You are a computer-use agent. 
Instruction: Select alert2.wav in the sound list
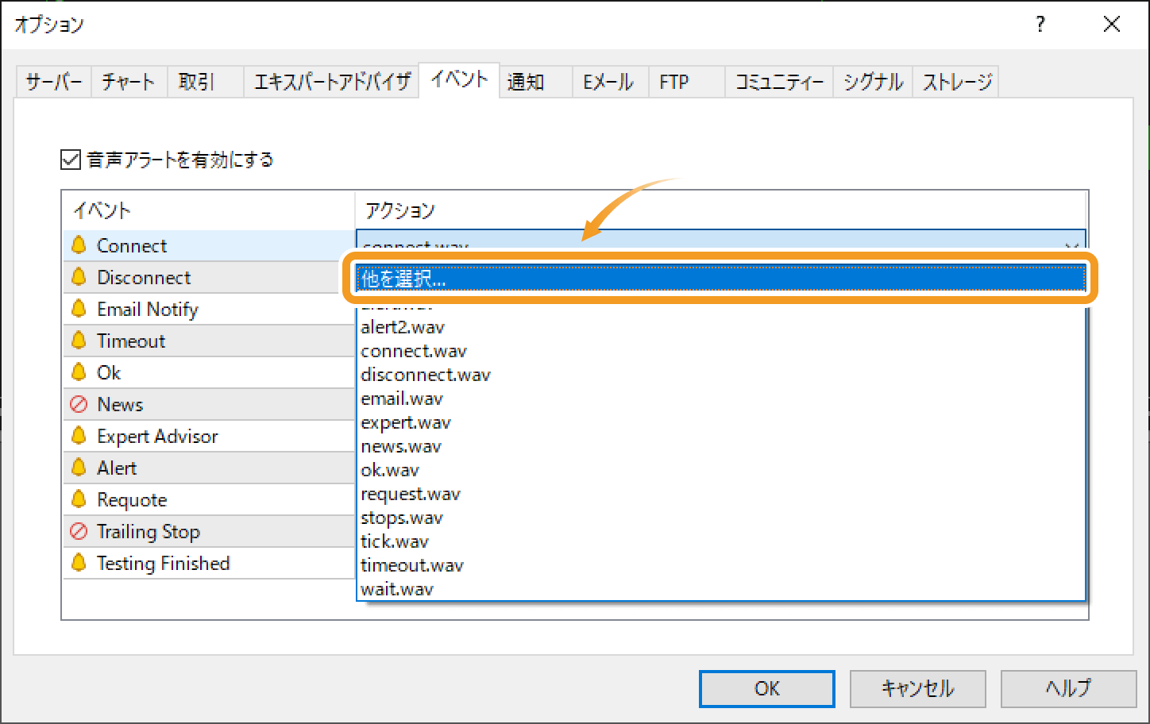[x=403, y=327]
